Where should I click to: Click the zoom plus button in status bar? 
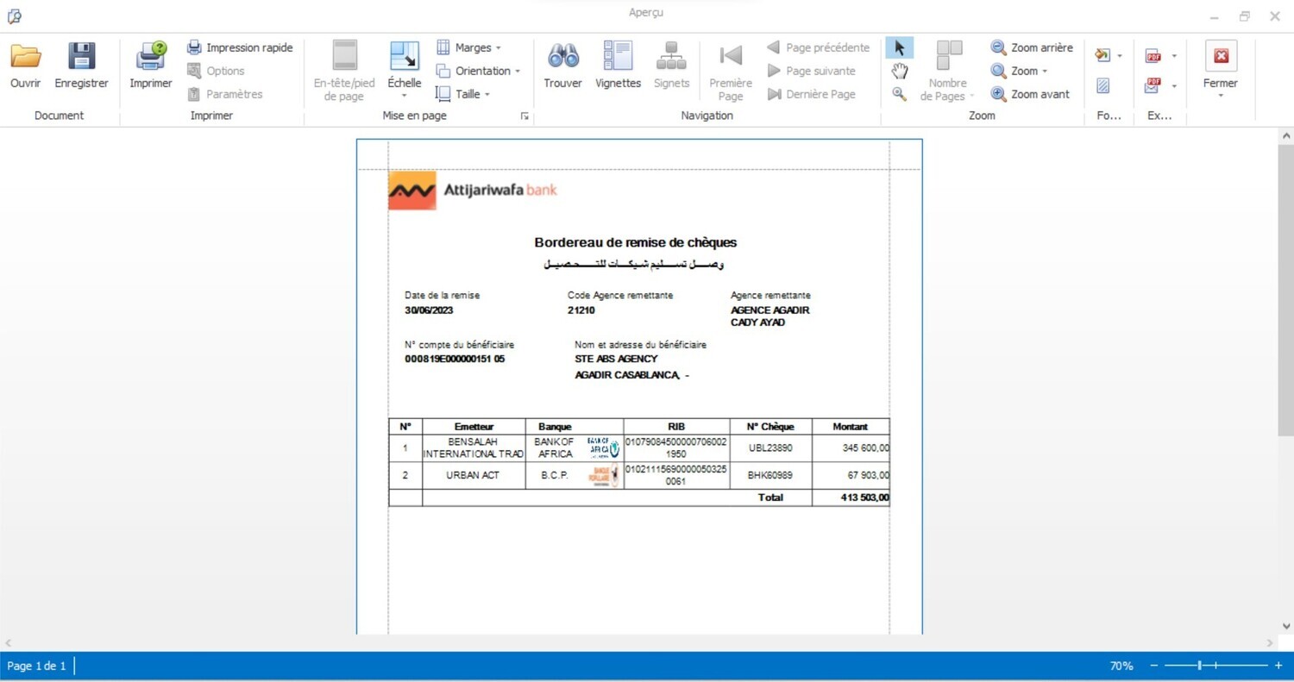pos(1278,666)
